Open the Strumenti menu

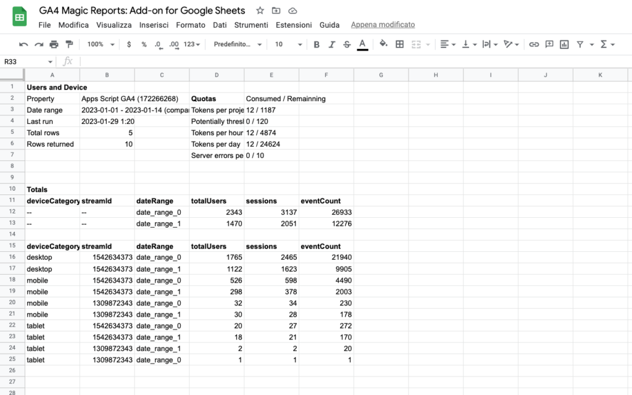coord(251,25)
